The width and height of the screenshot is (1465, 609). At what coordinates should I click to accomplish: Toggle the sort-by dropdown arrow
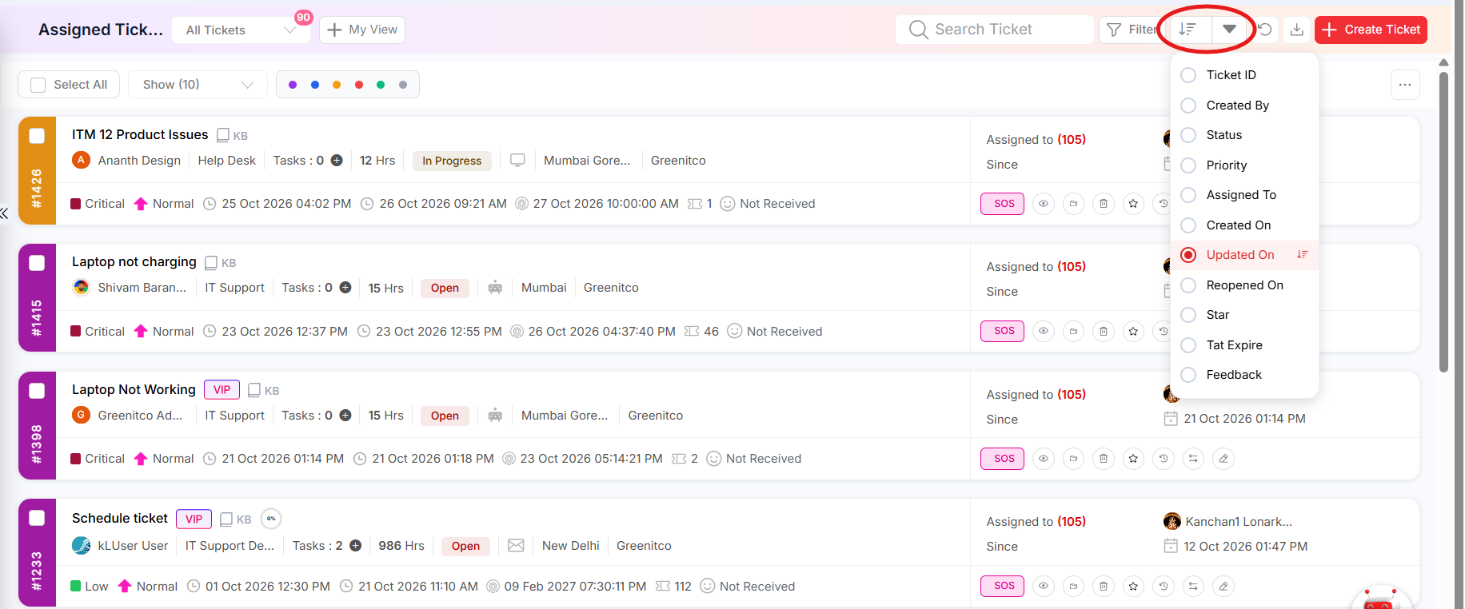(1230, 30)
